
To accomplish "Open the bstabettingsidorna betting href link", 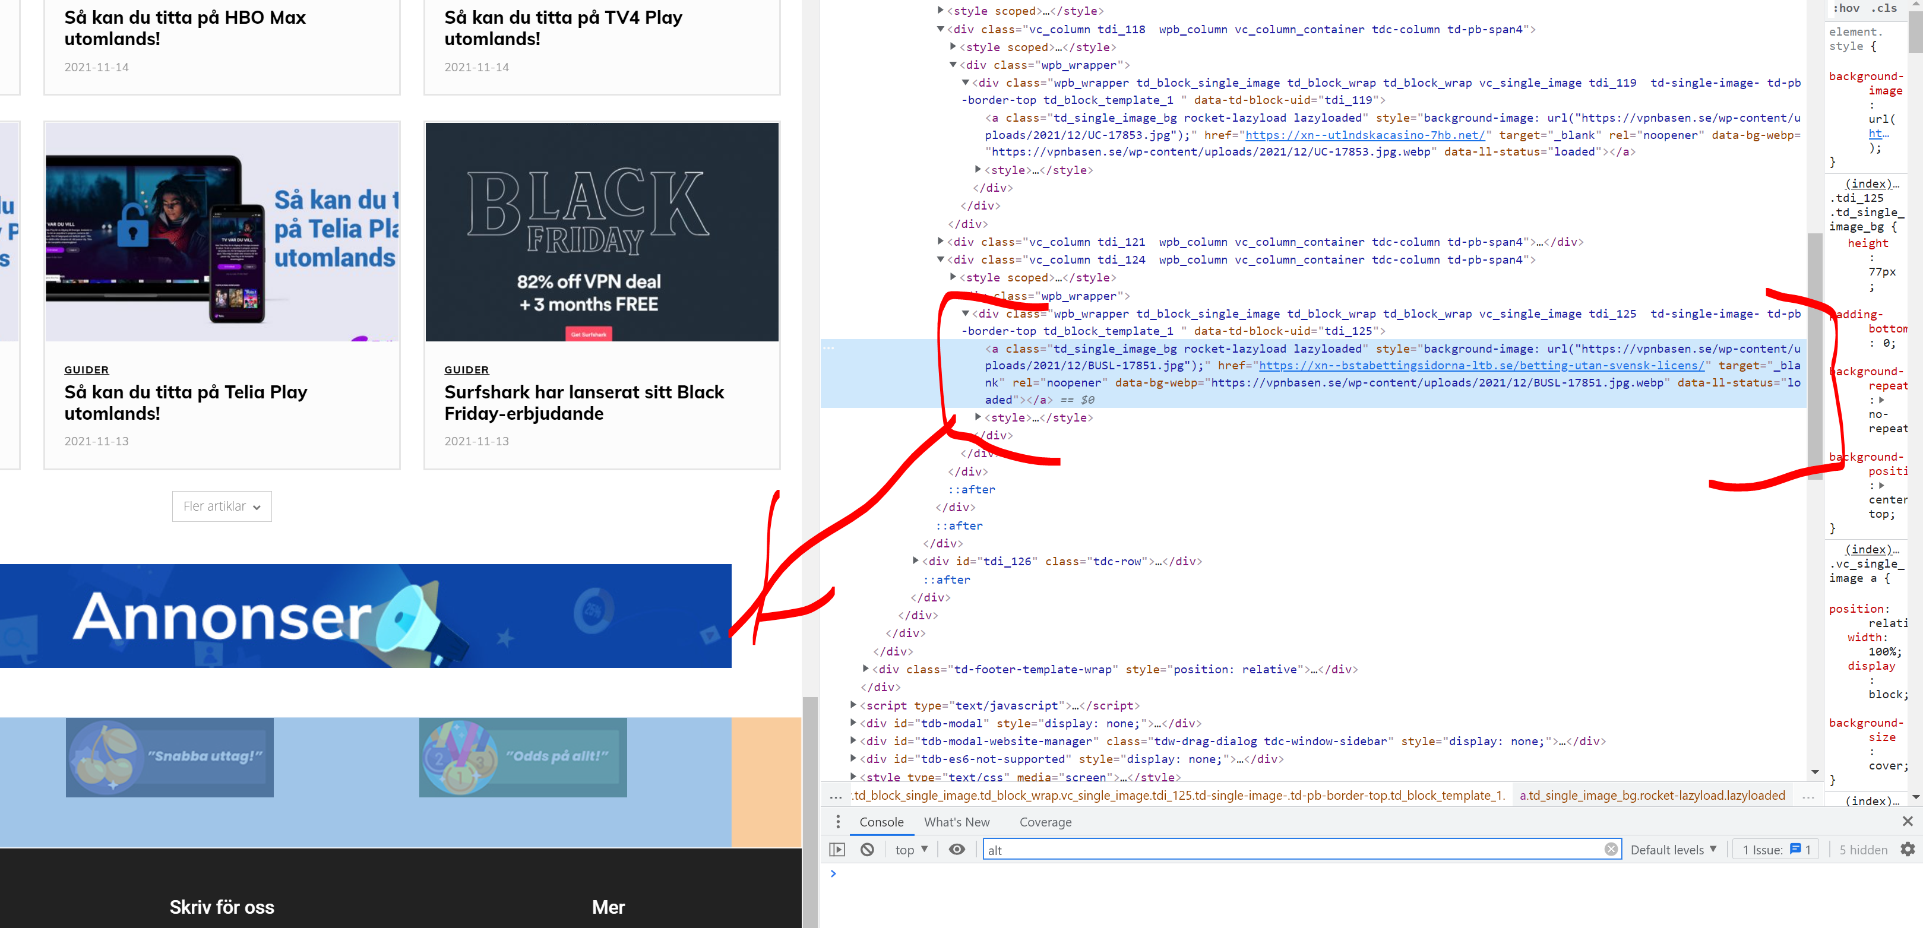I will [1481, 366].
